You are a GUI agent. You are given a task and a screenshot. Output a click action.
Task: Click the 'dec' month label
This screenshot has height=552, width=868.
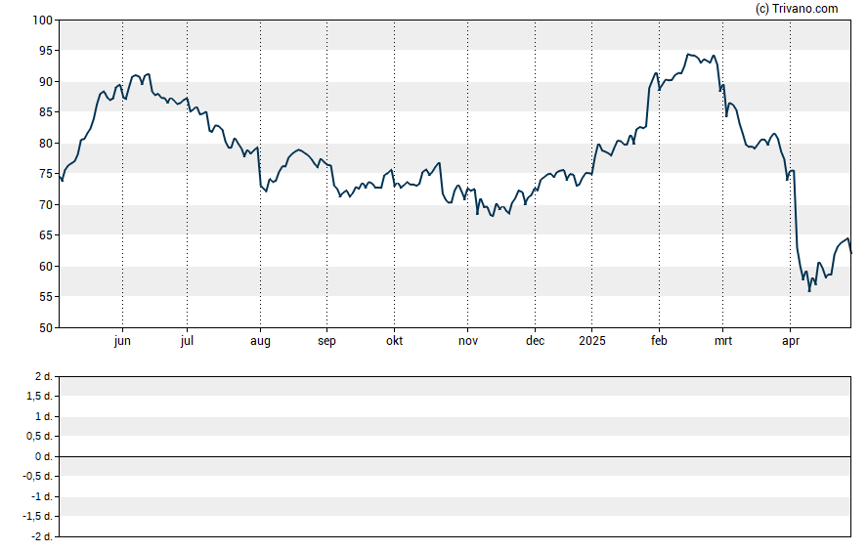coord(535,341)
